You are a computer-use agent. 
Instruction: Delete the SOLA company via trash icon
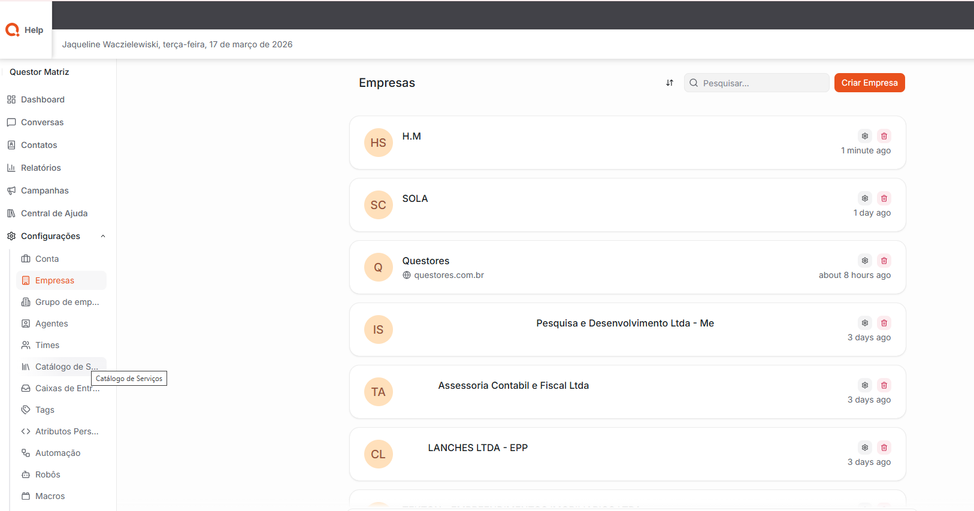(x=884, y=198)
